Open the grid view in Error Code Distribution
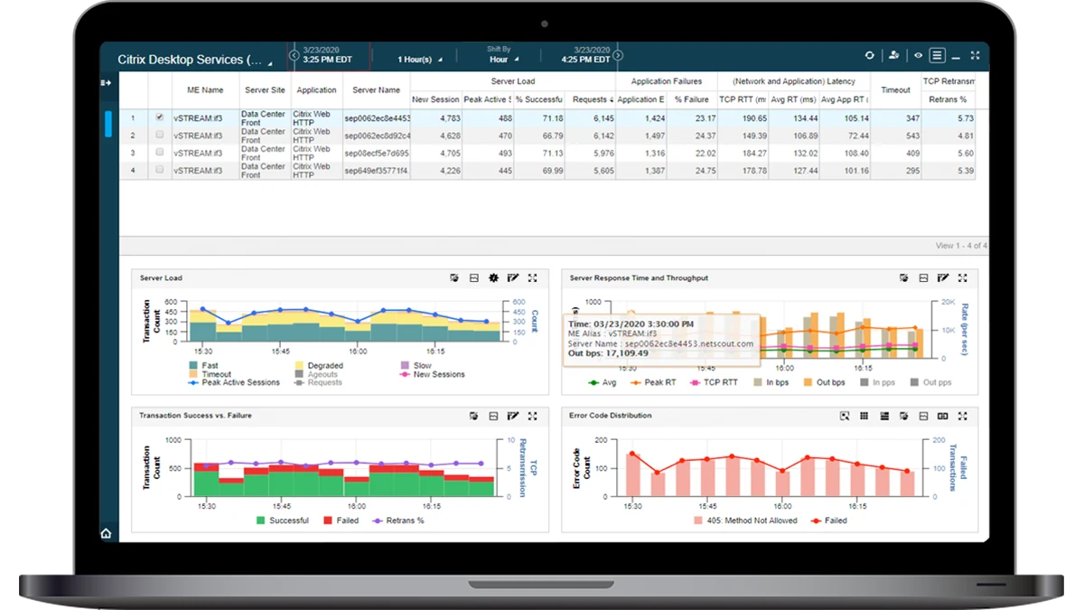 point(864,417)
